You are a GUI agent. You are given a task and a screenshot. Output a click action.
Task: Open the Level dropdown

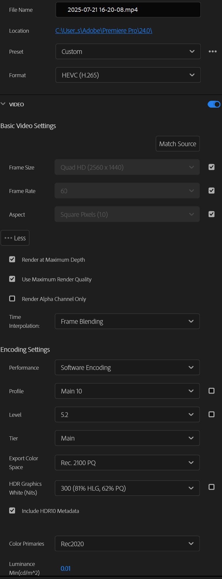pos(127,414)
